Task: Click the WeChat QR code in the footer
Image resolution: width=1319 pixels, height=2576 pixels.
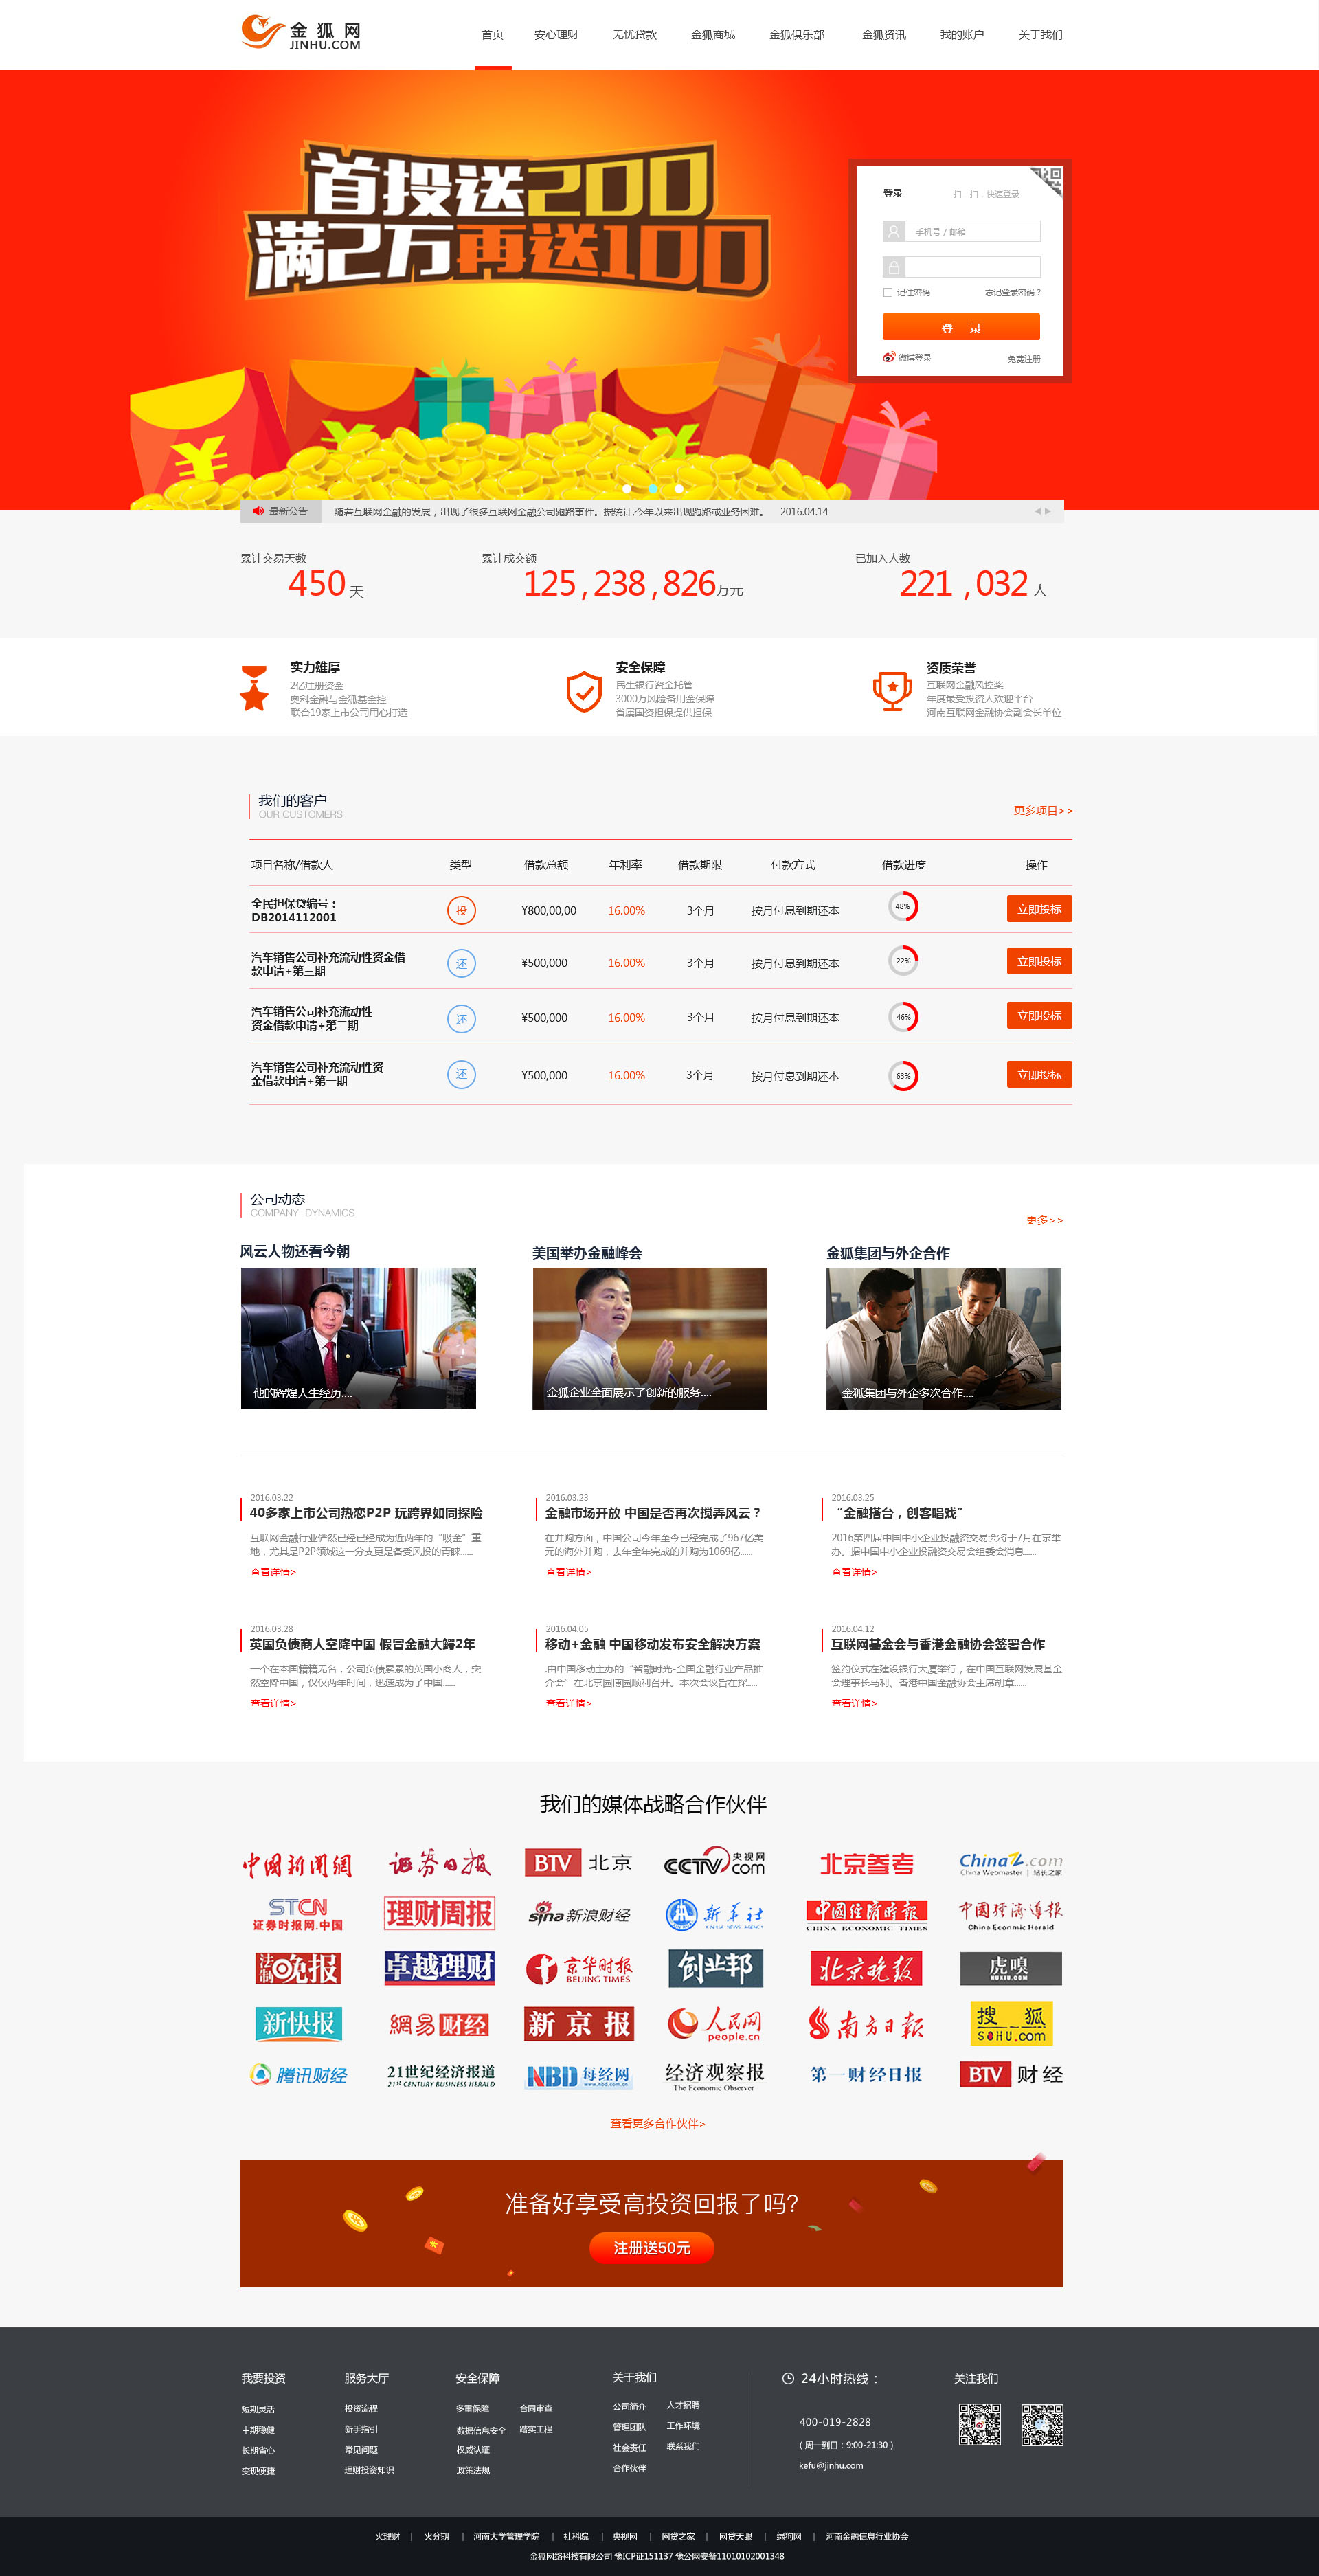Action: [x=1043, y=2424]
